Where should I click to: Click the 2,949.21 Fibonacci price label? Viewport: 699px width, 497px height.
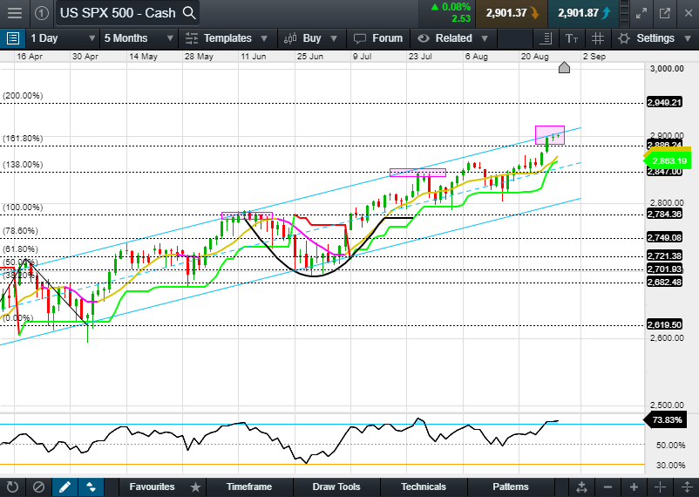pos(664,103)
